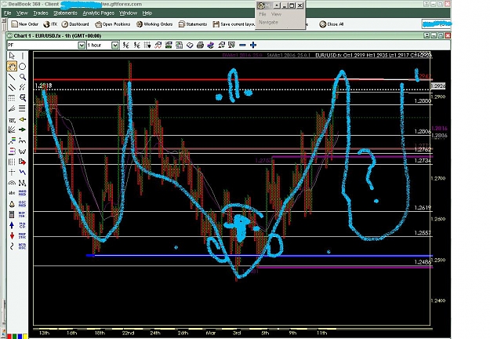The height and width of the screenshot is (339, 490).
Task: Choose the ellipse drawing tool
Action: click(22, 66)
